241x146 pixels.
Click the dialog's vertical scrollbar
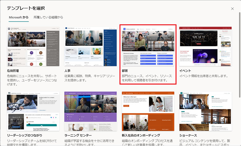pyautogui.click(x=240, y=55)
